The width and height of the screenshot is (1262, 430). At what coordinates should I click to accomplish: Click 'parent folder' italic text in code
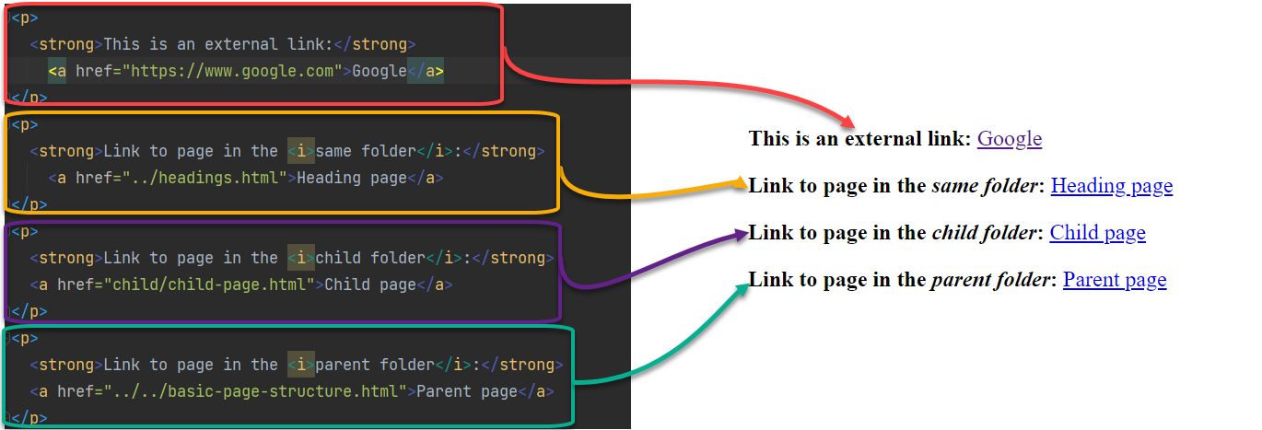click(375, 365)
